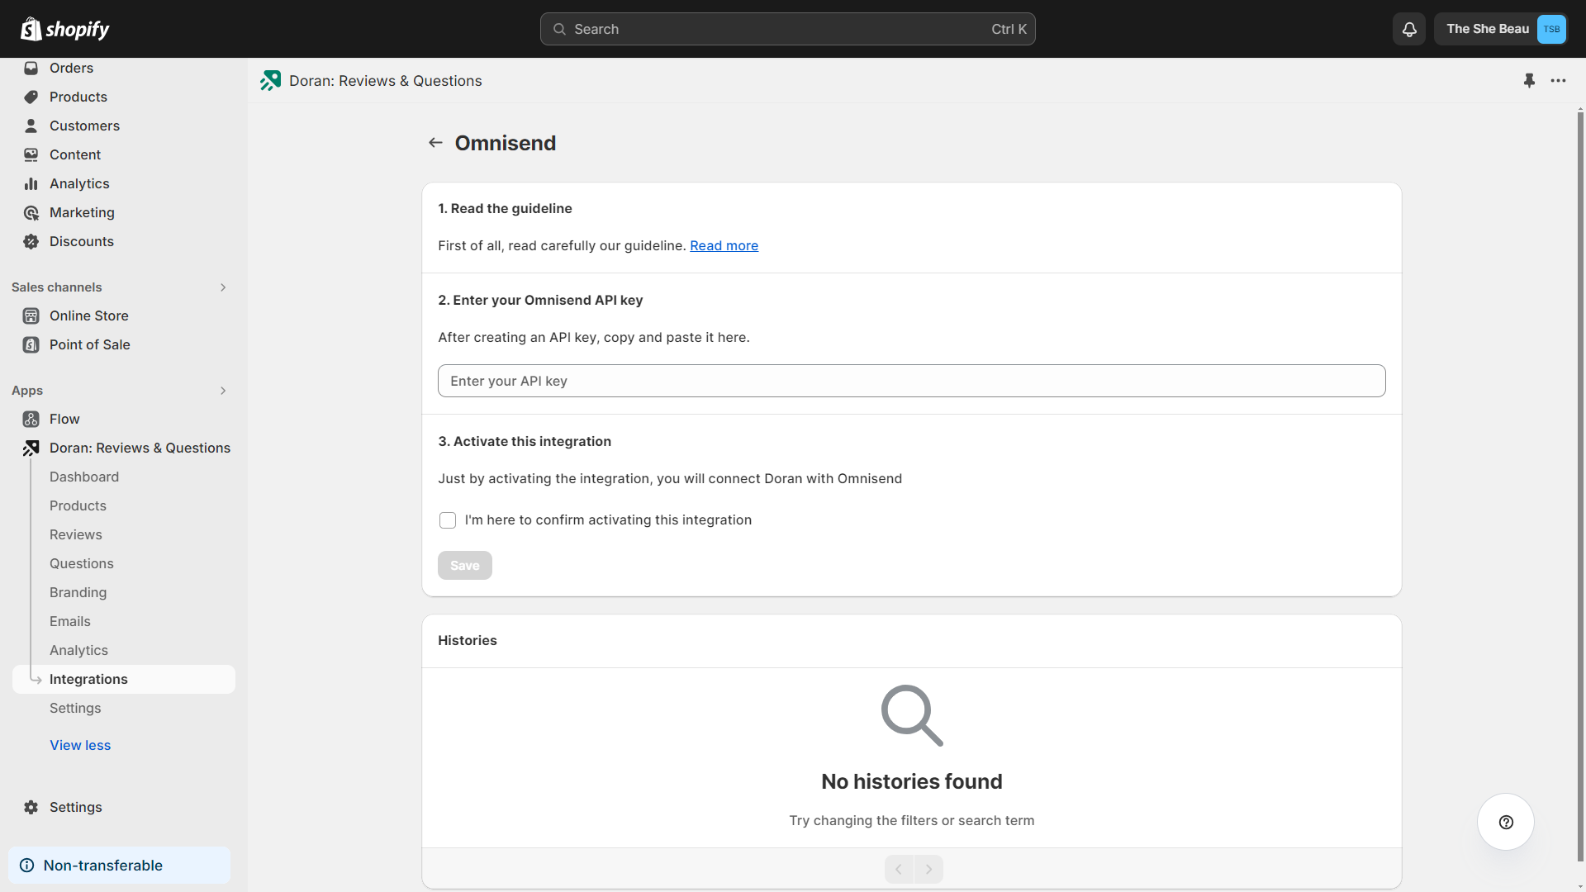Click the Settings gear icon at the bottom of the sidebar
Screen dimensions: 1586x892
click(31, 807)
